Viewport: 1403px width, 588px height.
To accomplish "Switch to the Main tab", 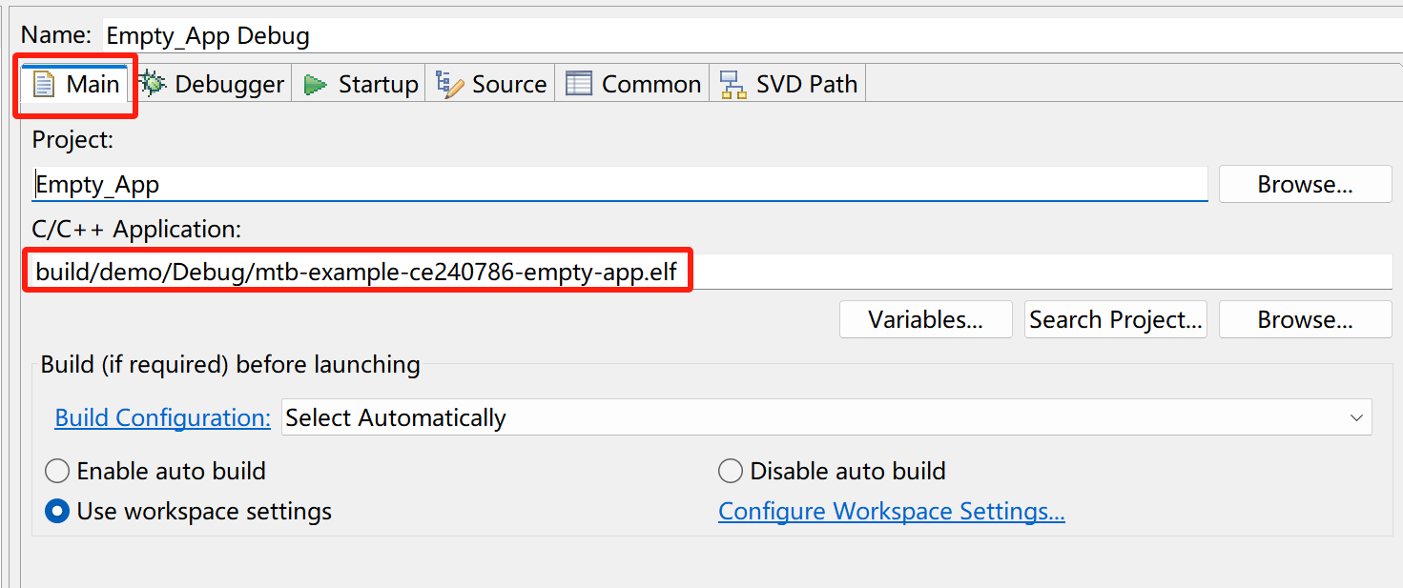I will 76,85.
